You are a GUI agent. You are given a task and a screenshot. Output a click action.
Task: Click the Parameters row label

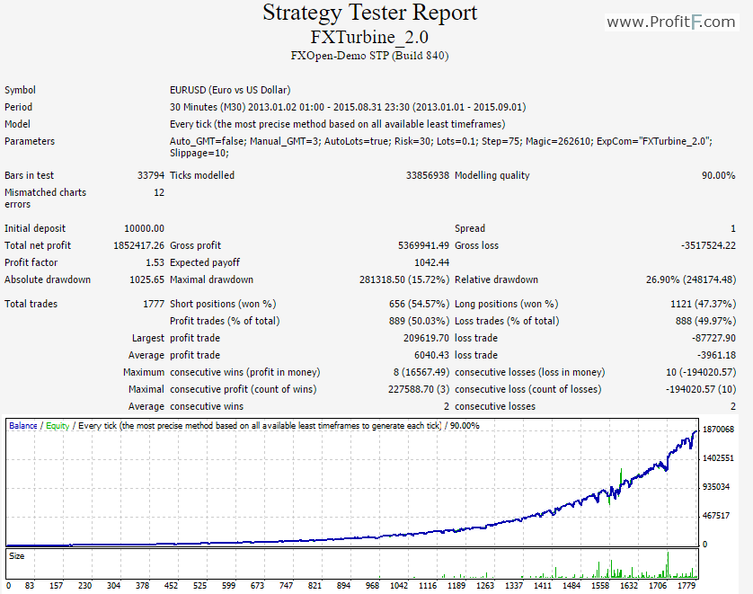pos(30,141)
